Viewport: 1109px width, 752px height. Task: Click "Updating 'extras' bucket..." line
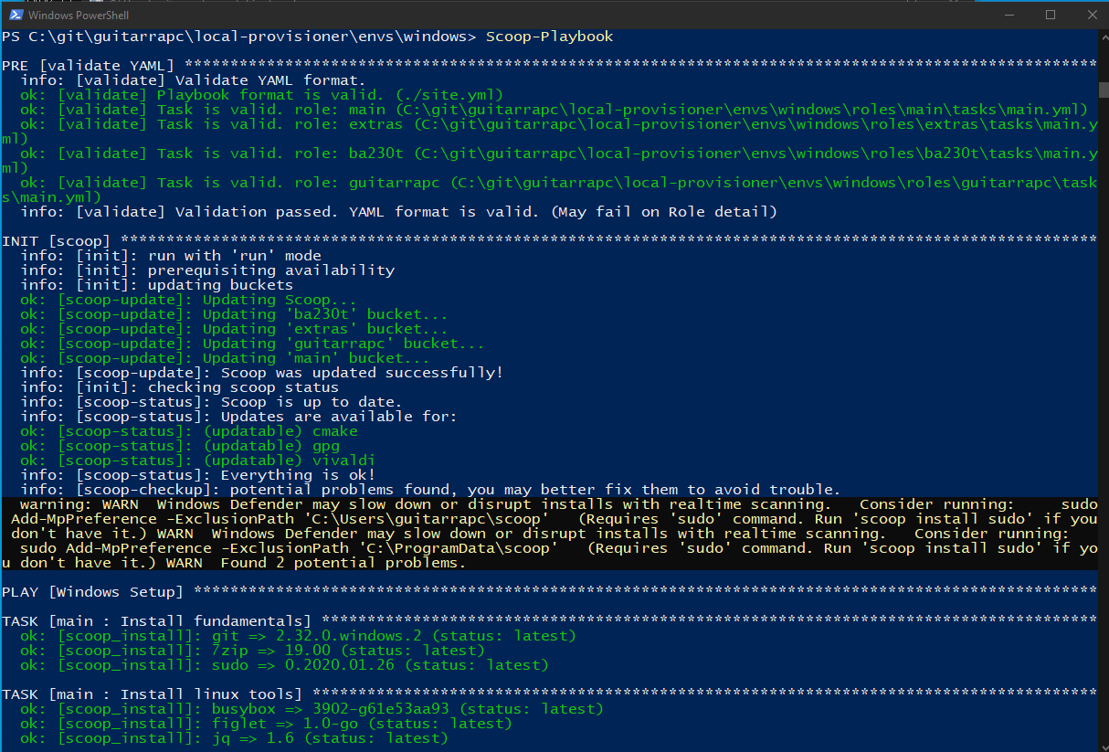(x=234, y=329)
